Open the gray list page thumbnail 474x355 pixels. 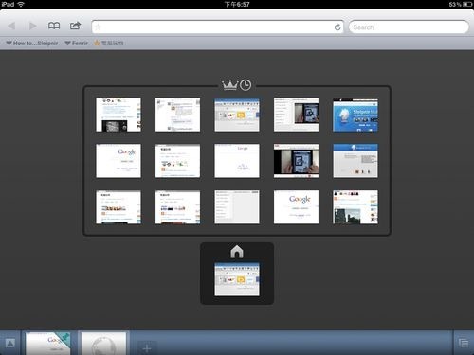[237, 207]
